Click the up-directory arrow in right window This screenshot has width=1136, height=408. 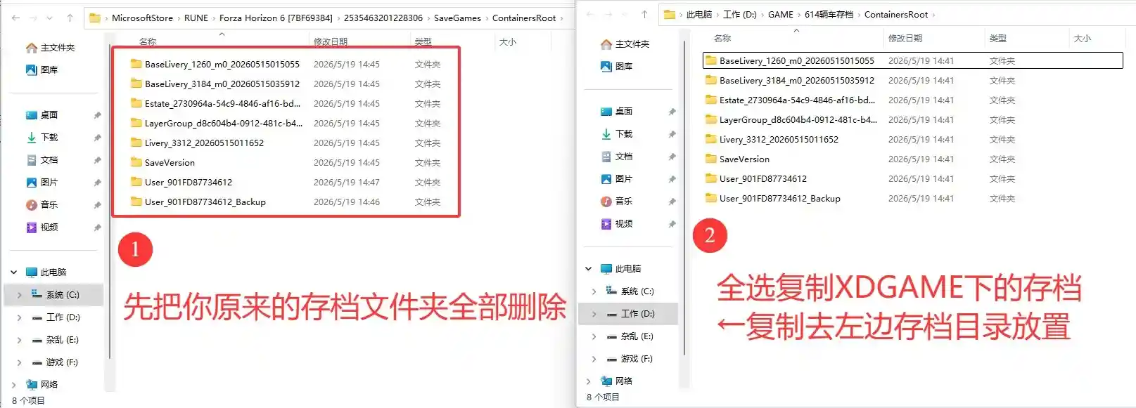point(644,14)
